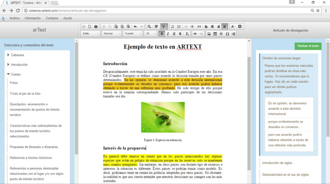Open the Información menu
Screen dimensions: 330x184
(x=33, y=18)
